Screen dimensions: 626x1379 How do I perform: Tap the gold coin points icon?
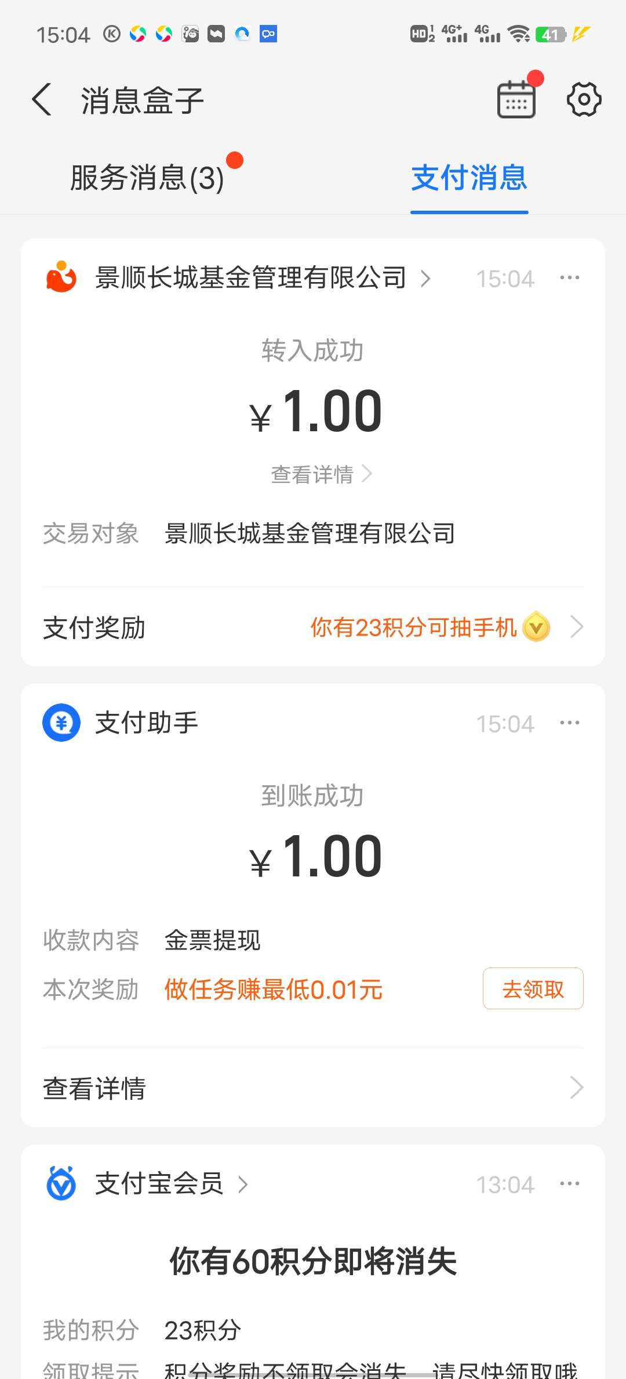[536, 627]
